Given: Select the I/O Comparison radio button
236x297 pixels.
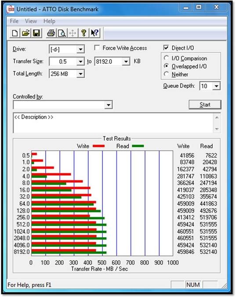Looking at the screenshot, I should pyautogui.click(x=166, y=58).
